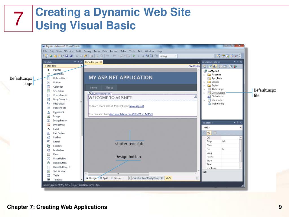Switch to Source view button
289x217 pixels.
coord(117,178)
